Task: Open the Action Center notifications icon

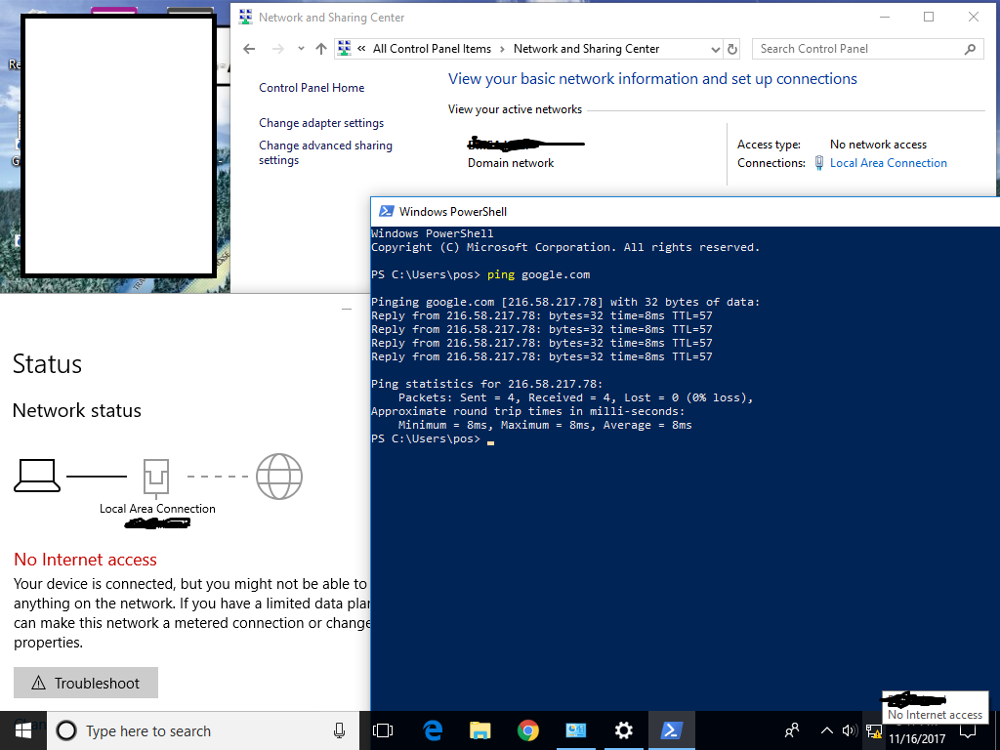Action: click(x=968, y=730)
